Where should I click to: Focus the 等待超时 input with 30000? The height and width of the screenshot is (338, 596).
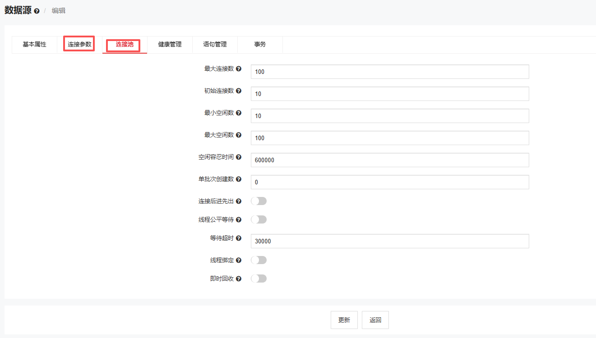point(390,241)
